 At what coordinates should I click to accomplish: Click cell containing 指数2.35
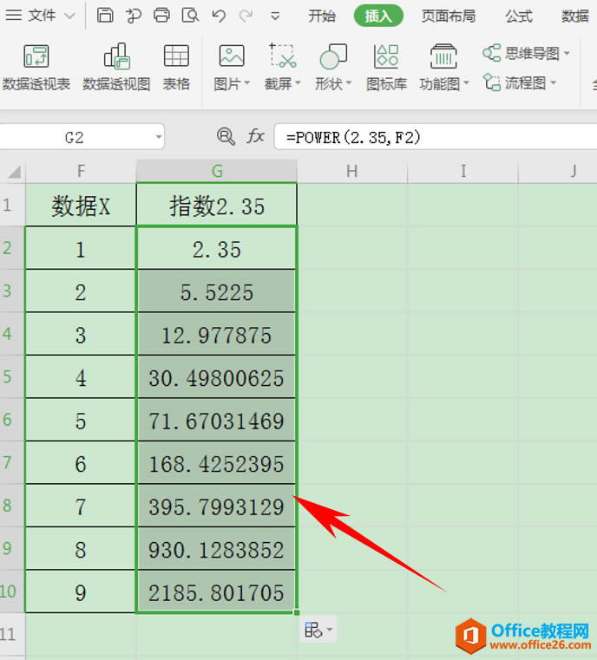(217, 205)
